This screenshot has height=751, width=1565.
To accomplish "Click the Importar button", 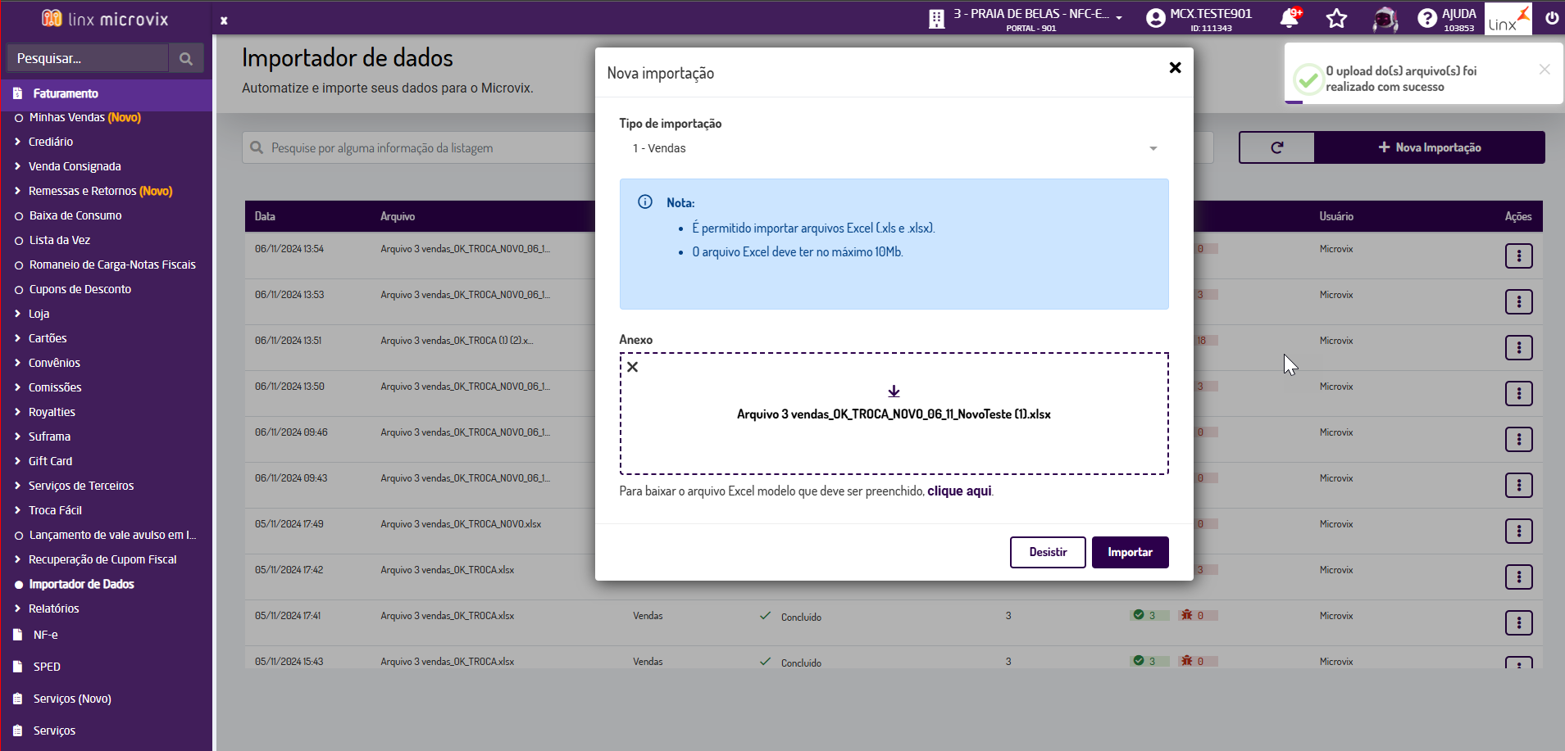I will pos(1130,552).
